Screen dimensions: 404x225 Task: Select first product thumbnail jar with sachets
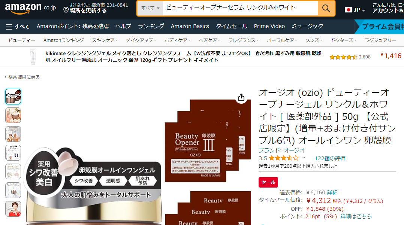click(x=13, y=97)
